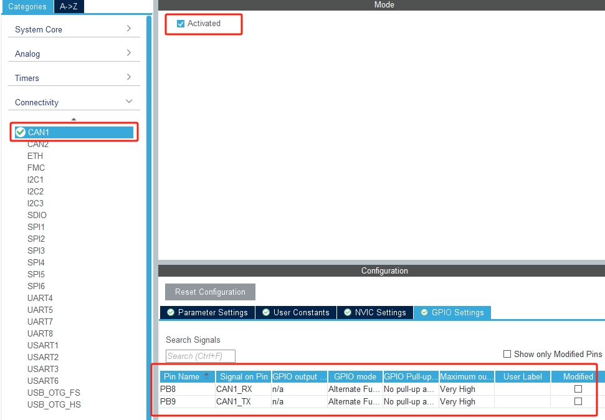Select I2C3 peripheral
The width and height of the screenshot is (605, 420).
(36, 203)
